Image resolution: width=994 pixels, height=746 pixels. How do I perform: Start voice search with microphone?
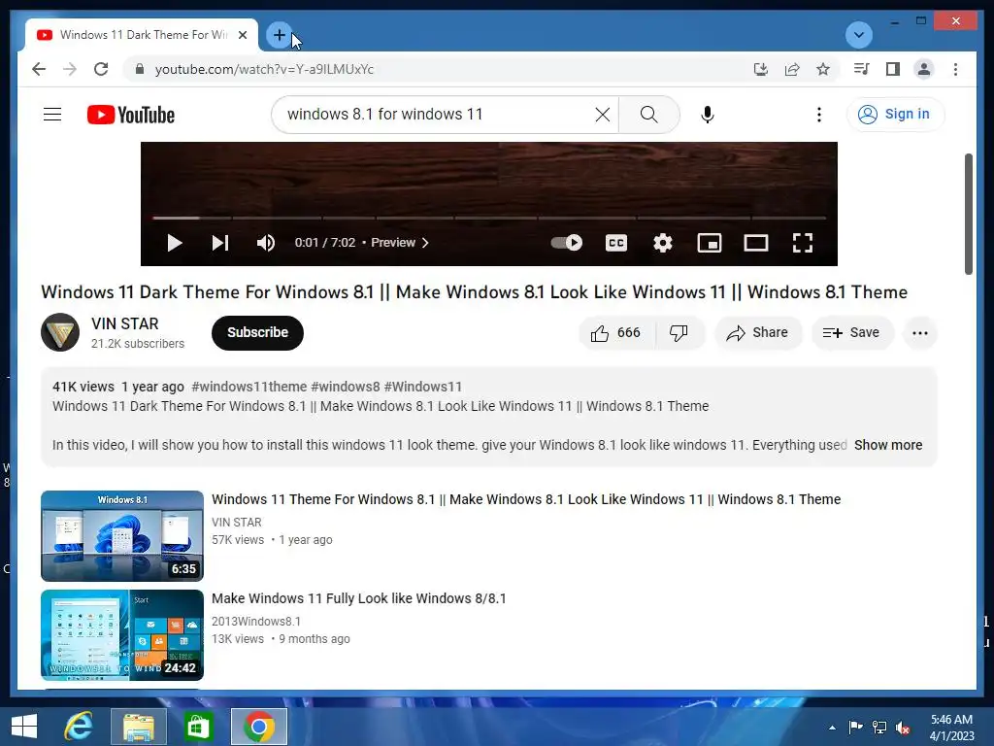pyautogui.click(x=708, y=115)
